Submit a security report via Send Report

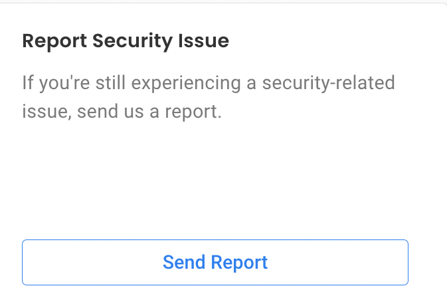click(x=215, y=262)
